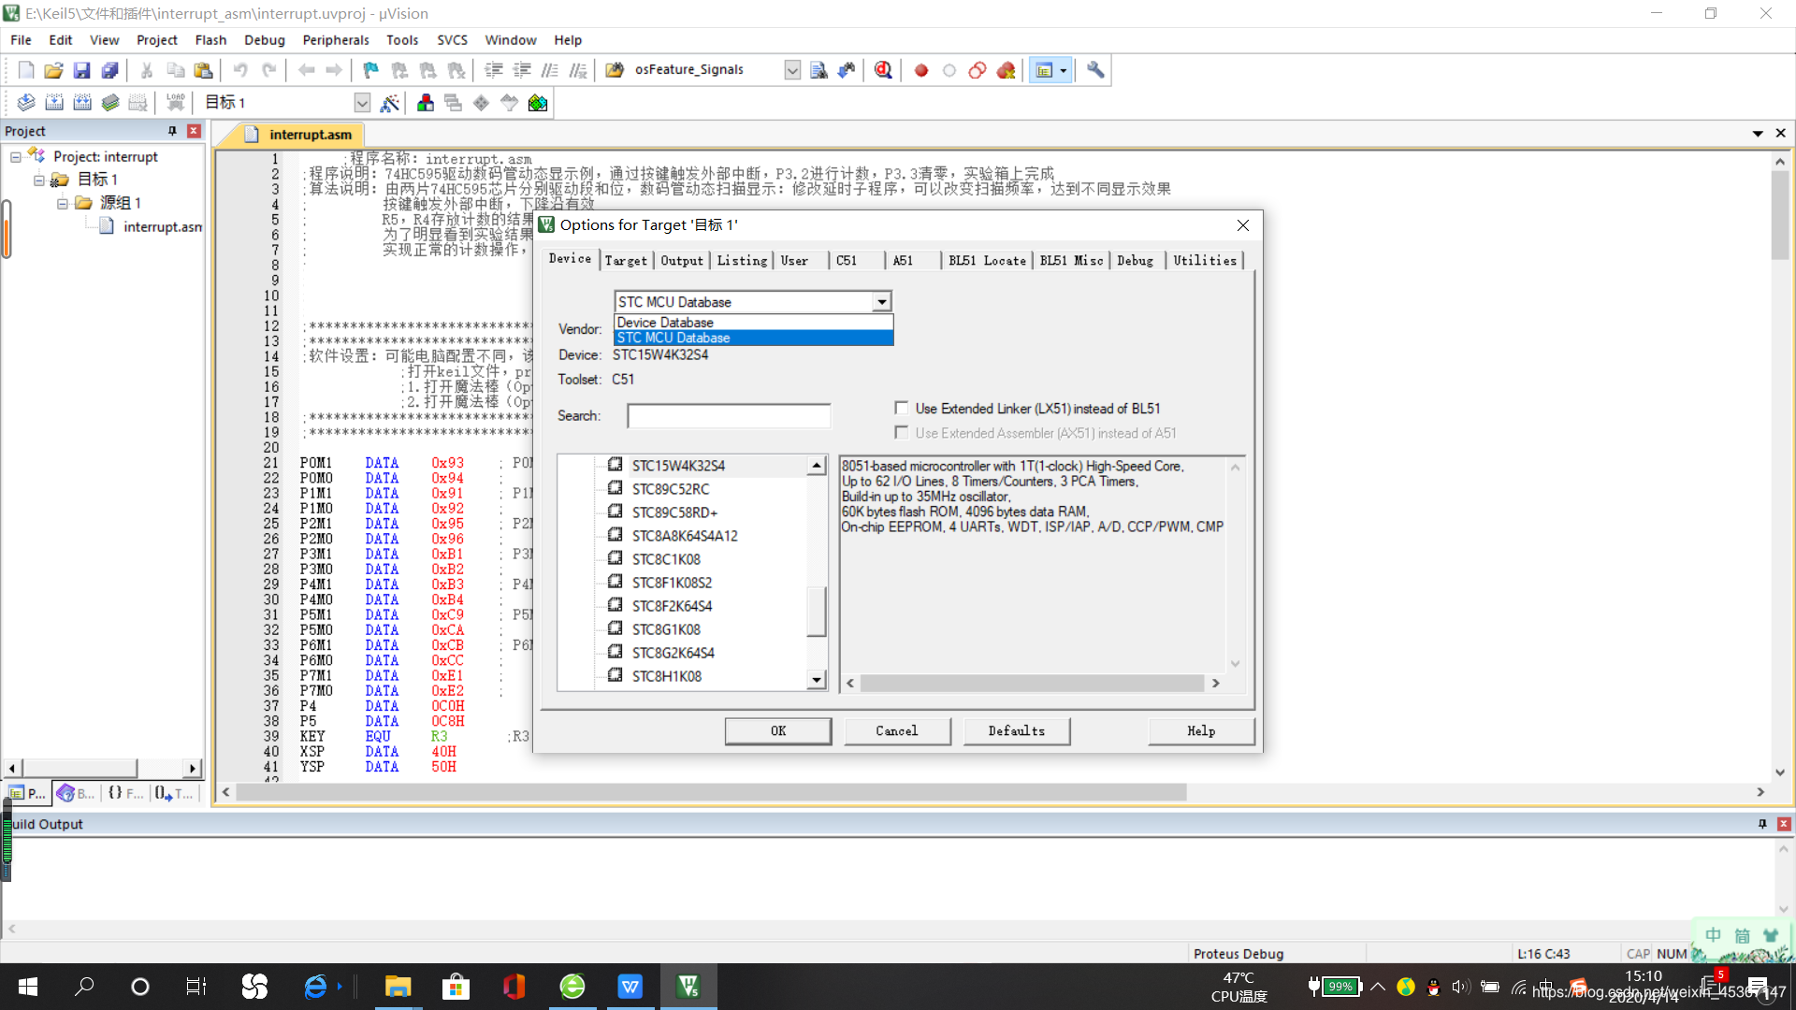Open the Configuration wrench icon
Viewport: 1796px width, 1010px height.
click(x=1095, y=70)
